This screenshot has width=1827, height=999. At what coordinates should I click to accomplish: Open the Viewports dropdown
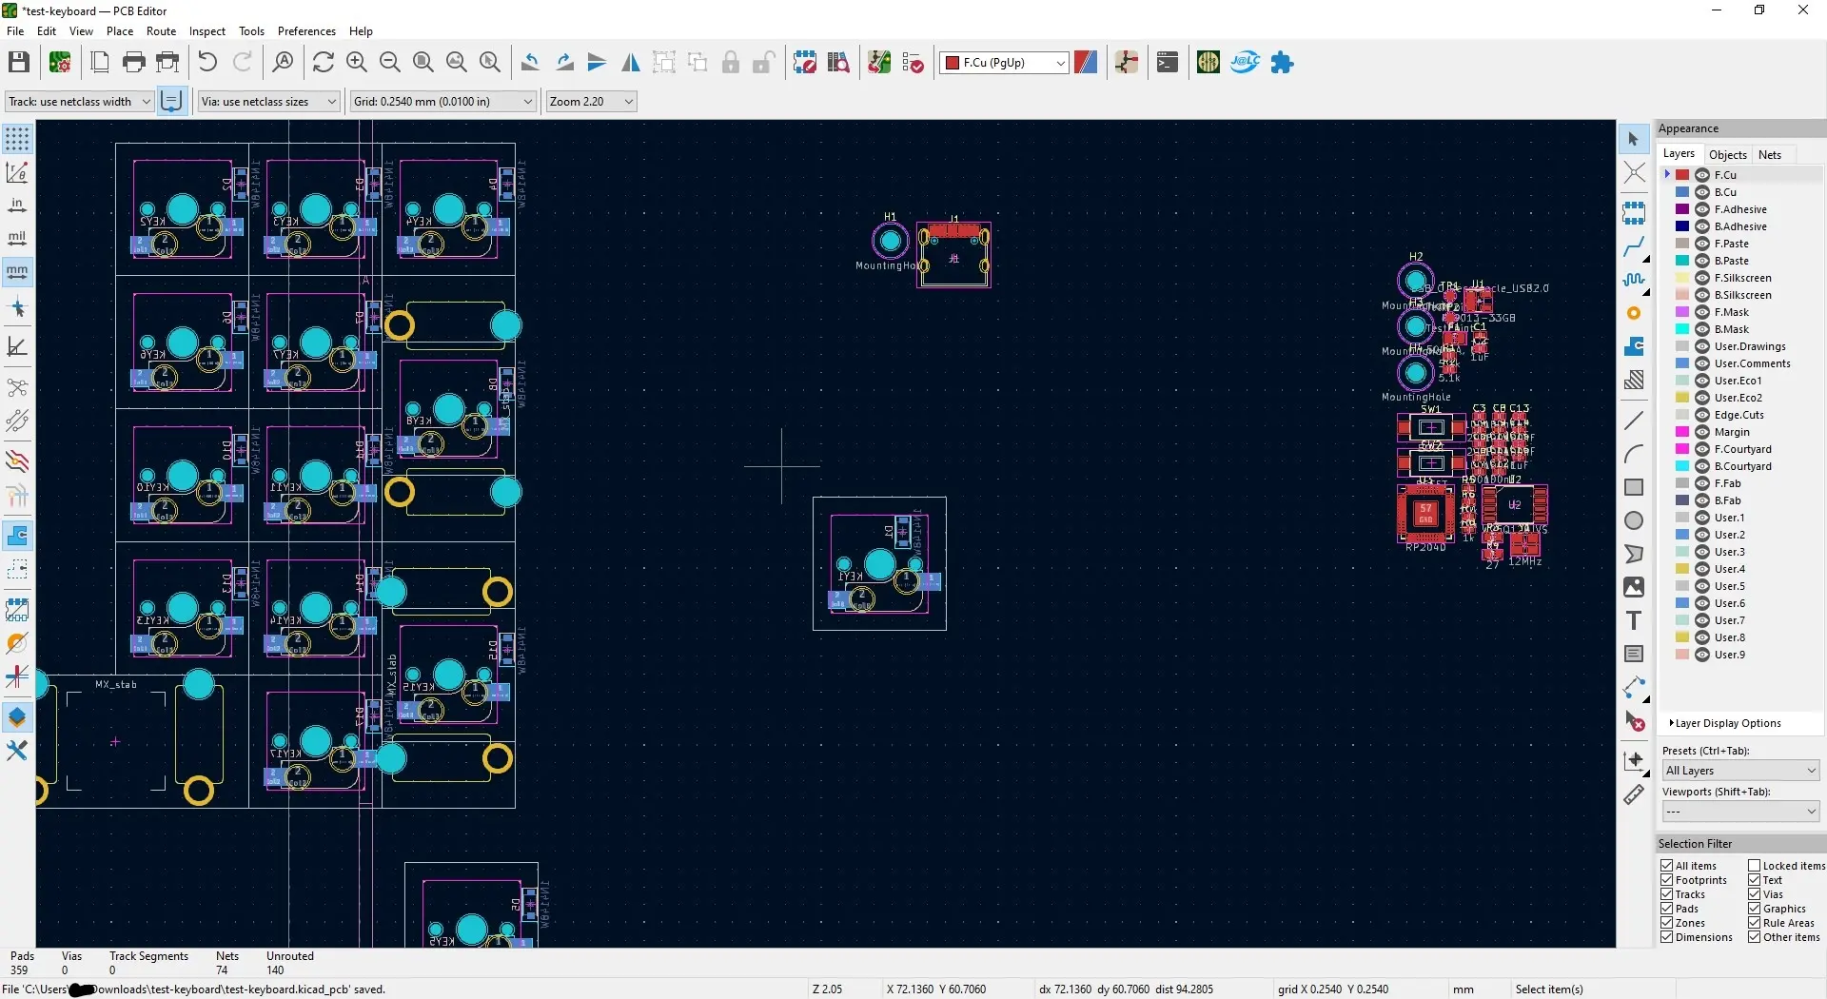point(1740,812)
